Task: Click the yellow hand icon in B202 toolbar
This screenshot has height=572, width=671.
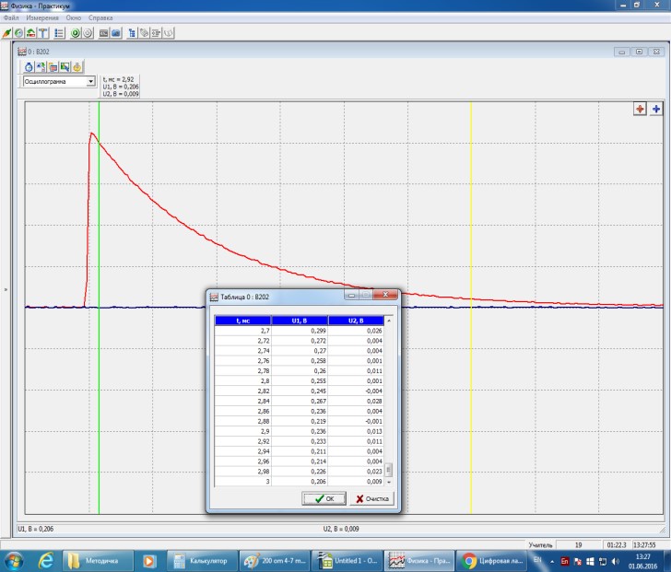Action: coord(77,66)
